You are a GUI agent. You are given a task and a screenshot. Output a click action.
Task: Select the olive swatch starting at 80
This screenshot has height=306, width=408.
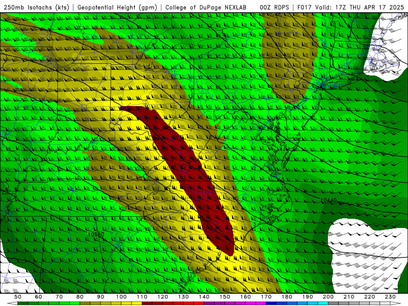coord(85,303)
